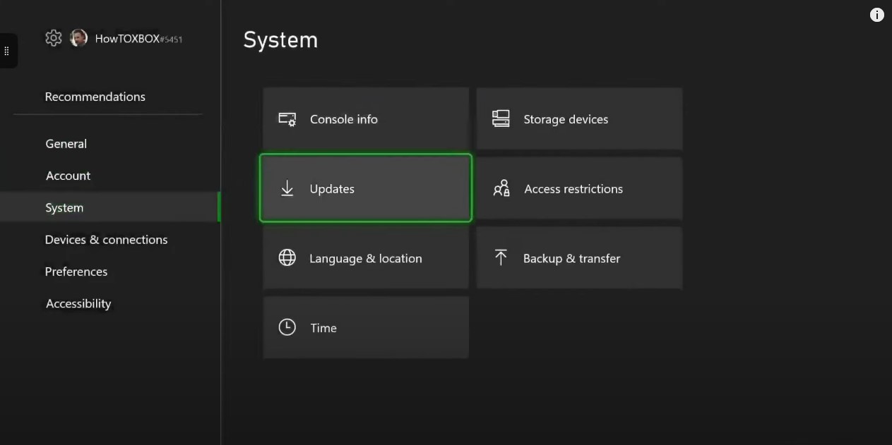The width and height of the screenshot is (892, 445).
Task: Select the General settings category
Action: coord(66,143)
